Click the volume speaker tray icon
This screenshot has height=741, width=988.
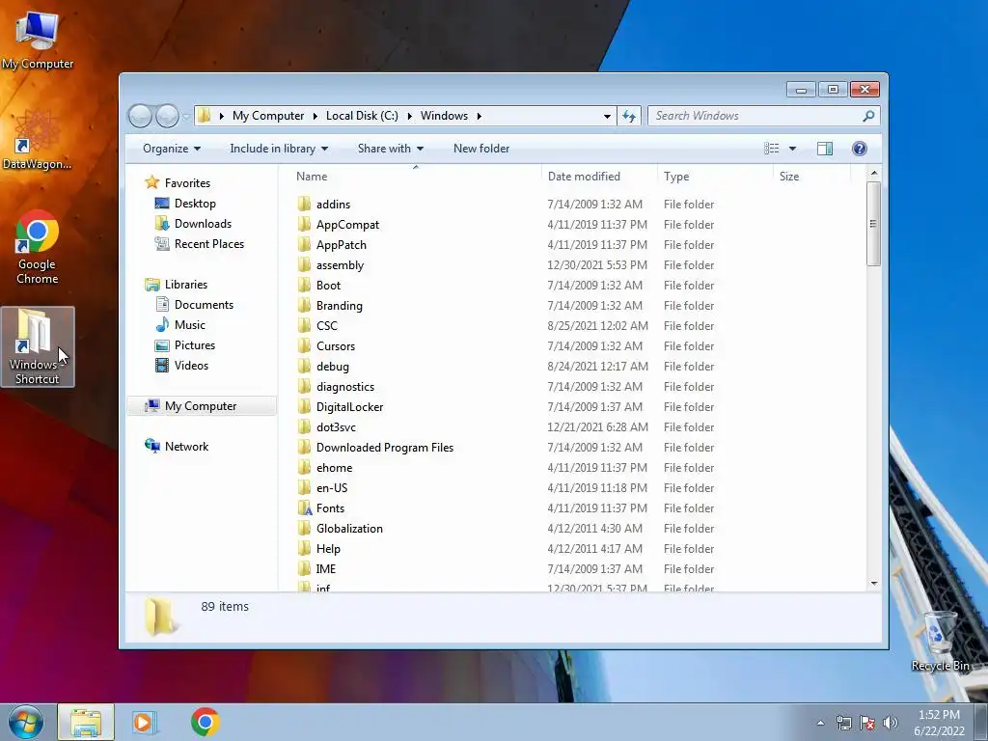click(891, 724)
